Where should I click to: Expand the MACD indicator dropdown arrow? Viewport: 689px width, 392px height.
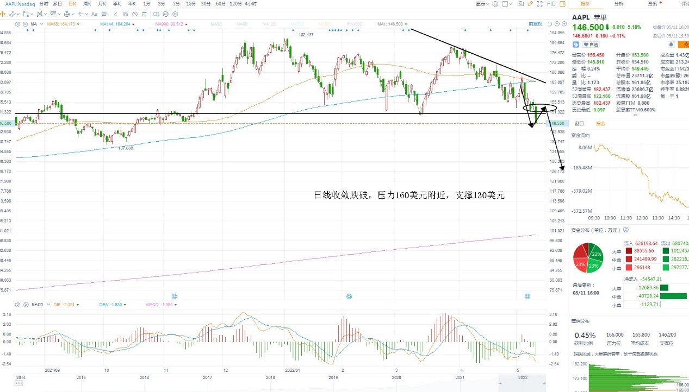(48, 305)
